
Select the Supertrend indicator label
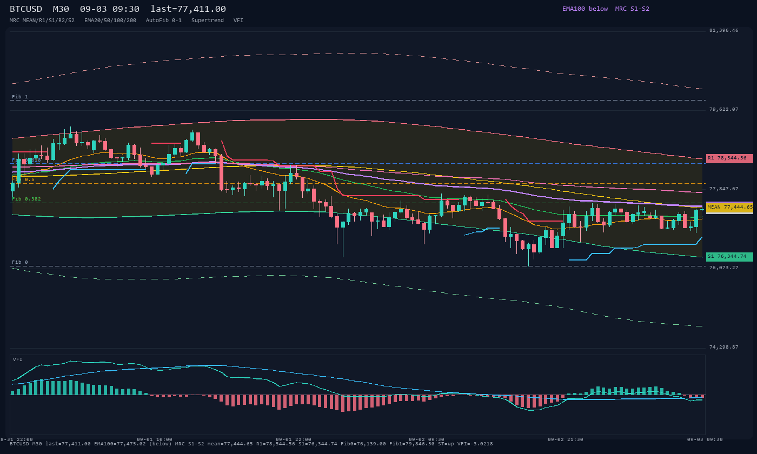208,21
